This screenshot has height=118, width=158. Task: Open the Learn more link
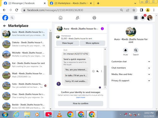pos(81,98)
